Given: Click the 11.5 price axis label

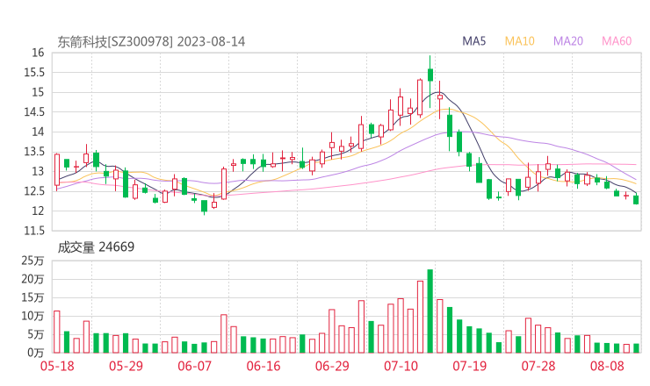Looking at the screenshot, I should [x=34, y=231].
